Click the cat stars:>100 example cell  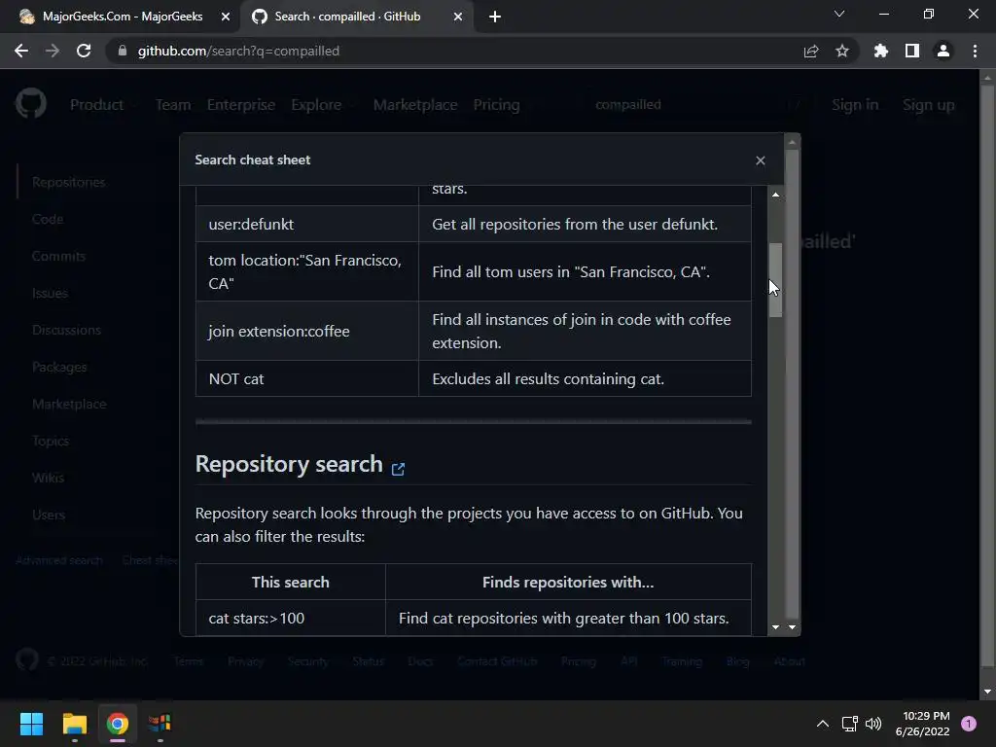click(291, 618)
